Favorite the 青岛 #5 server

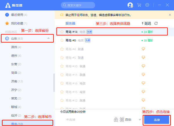(x=62, y=58)
